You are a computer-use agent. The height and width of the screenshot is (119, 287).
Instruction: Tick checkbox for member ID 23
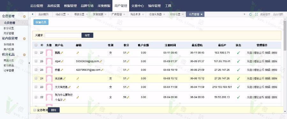tap(36, 87)
